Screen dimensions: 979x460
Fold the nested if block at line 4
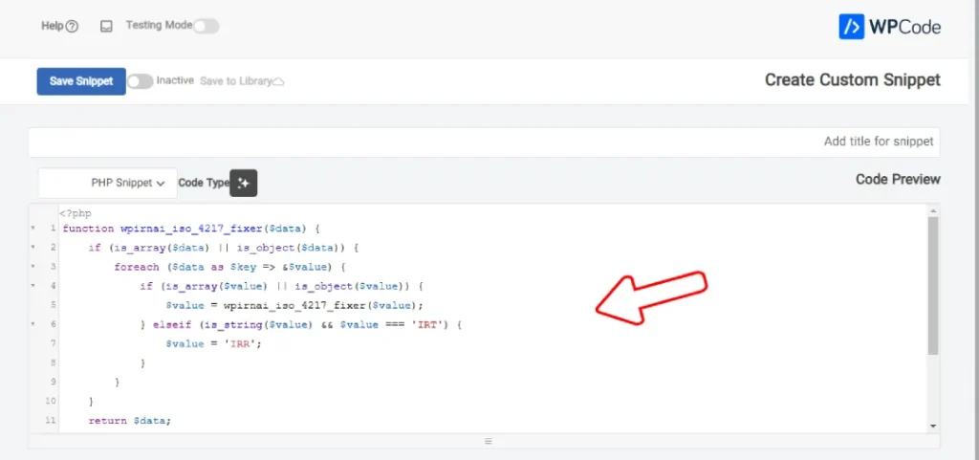click(x=33, y=286)
